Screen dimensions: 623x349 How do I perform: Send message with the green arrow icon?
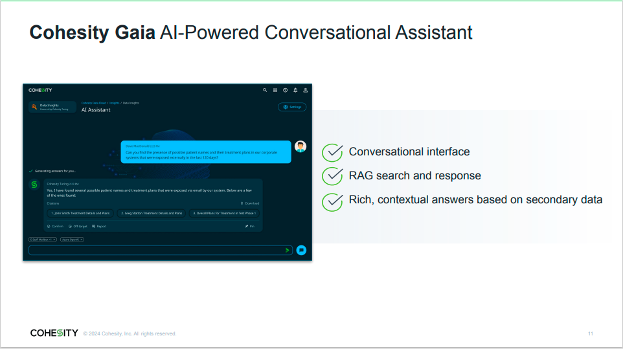(x=288, y=250)
